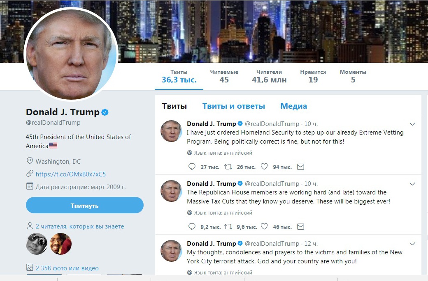Switch to Твиты и ответы tab
This screenshot has width=428, height=281.
point(234,106)
